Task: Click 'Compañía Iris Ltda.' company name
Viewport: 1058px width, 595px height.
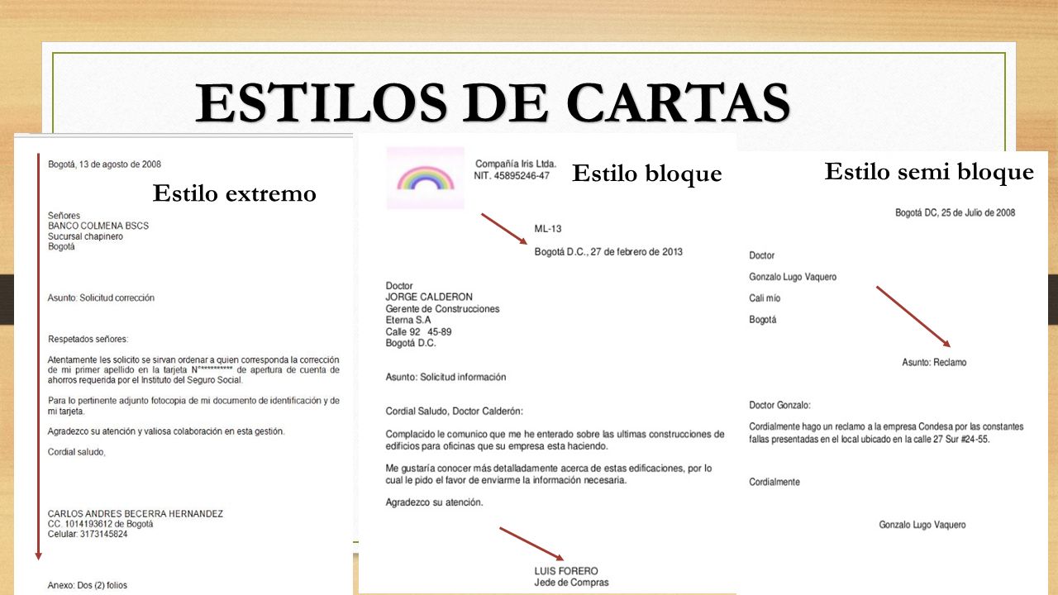Action: coord(516,164)
